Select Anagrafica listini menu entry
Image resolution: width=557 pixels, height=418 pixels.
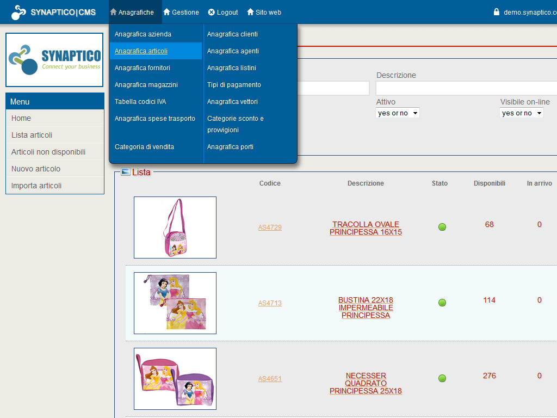click(x=232, y=68)
